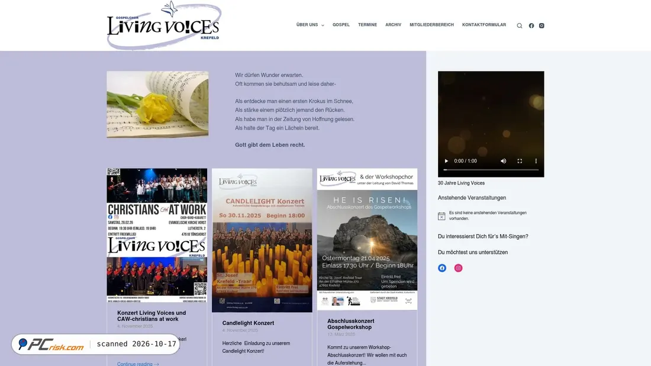Click Du möchtest uns unterstützen link

[x=472, y=252]
